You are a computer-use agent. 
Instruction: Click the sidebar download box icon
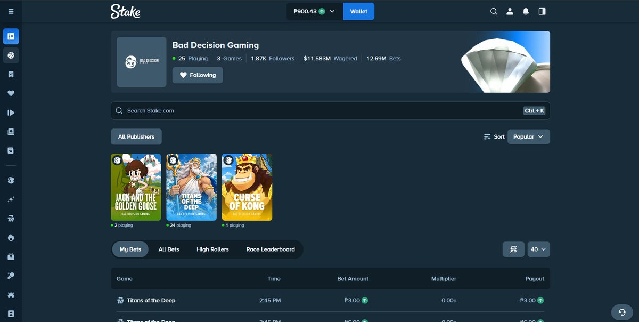pos(11,132)
